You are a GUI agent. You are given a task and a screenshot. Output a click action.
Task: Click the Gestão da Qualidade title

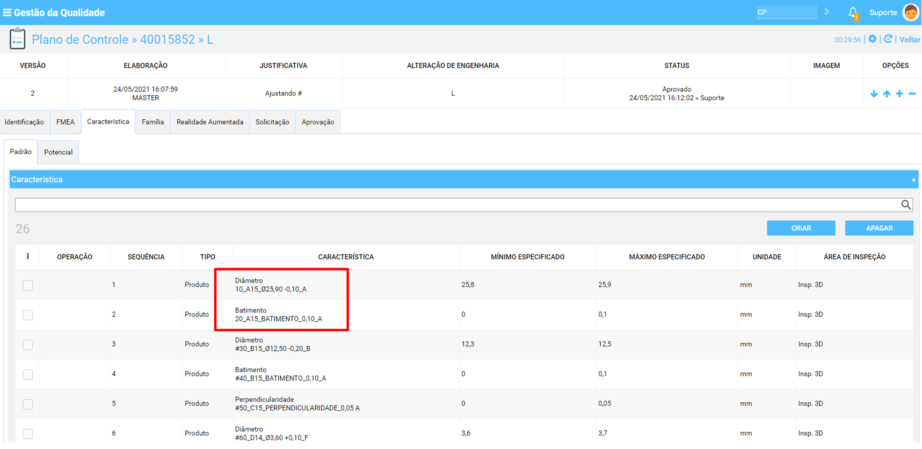[x=59, y=12]
